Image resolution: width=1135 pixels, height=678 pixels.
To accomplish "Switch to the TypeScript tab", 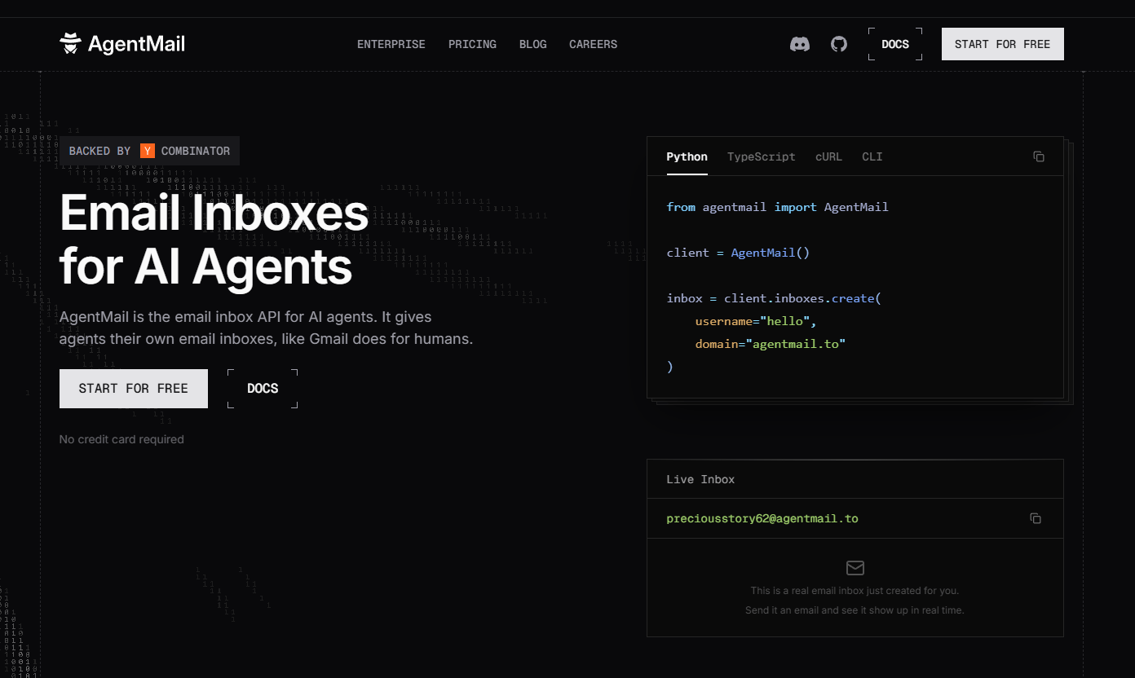I will click(761, 156).
